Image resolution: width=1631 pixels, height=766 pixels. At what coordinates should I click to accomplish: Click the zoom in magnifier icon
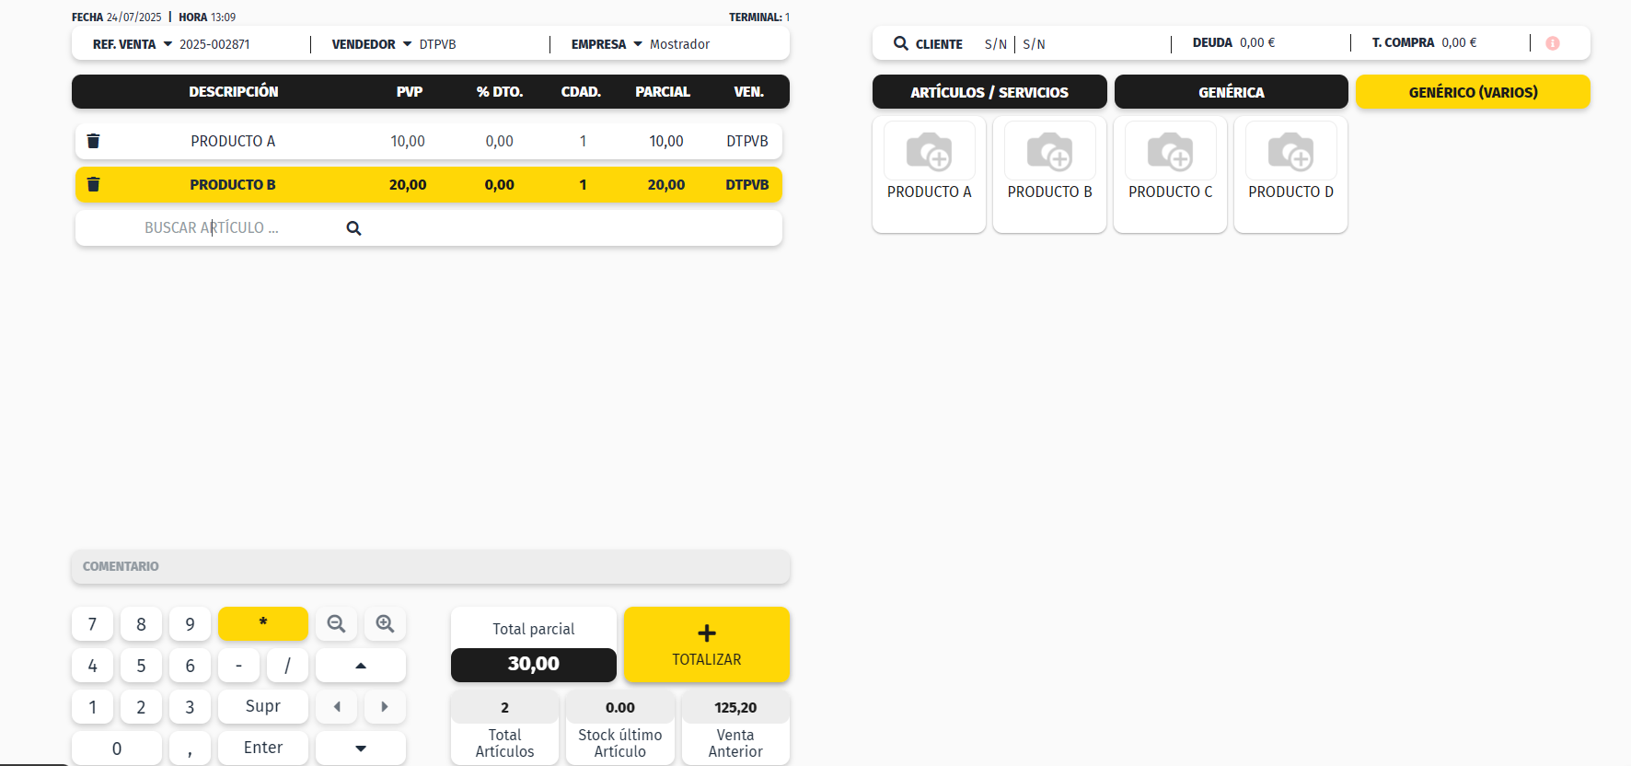385,624
